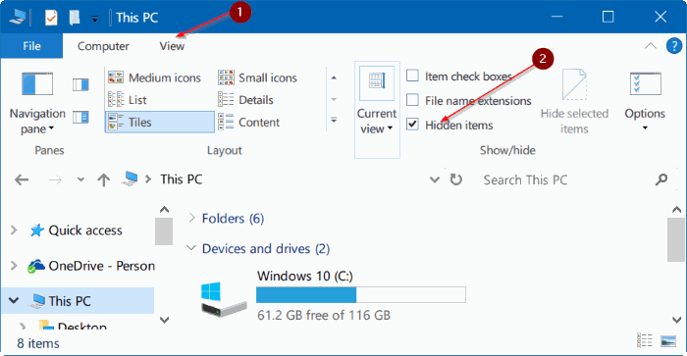Screen dimensions: 687x356
Task: Click the New folder icon in title bar
Action: point(75,18)
